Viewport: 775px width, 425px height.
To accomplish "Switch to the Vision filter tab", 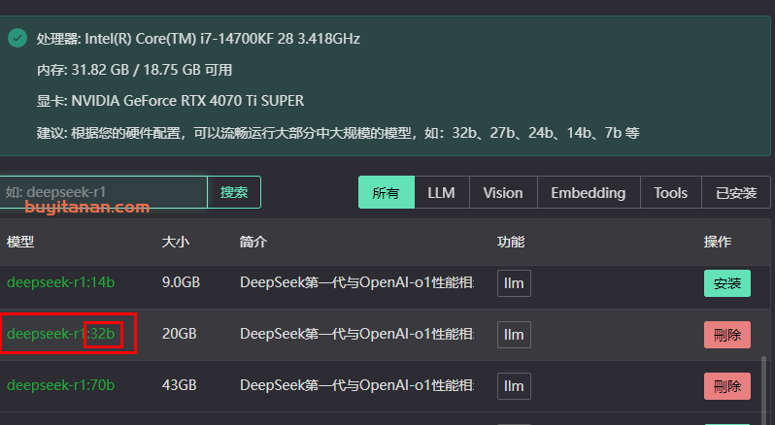I will (x=503, y=192).
